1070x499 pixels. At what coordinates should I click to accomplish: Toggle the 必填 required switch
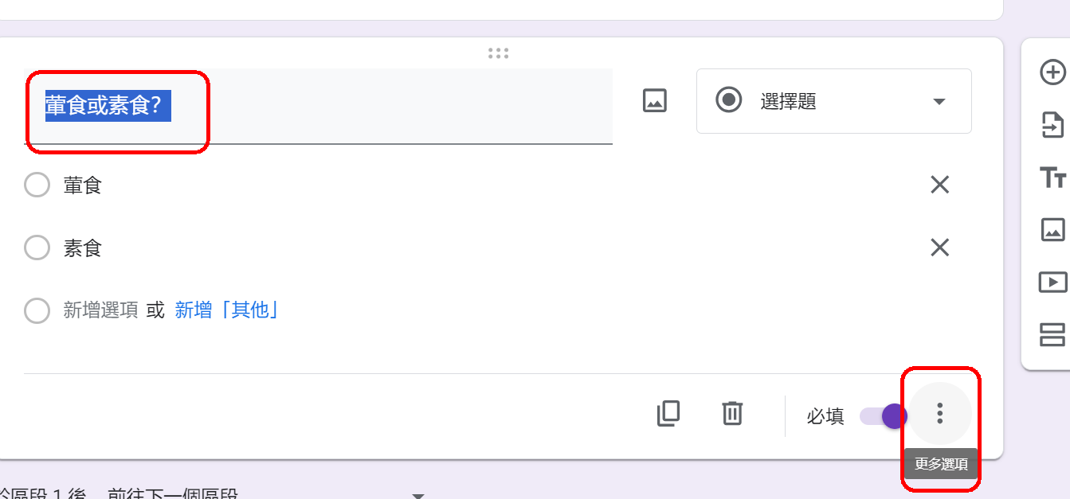884,415
